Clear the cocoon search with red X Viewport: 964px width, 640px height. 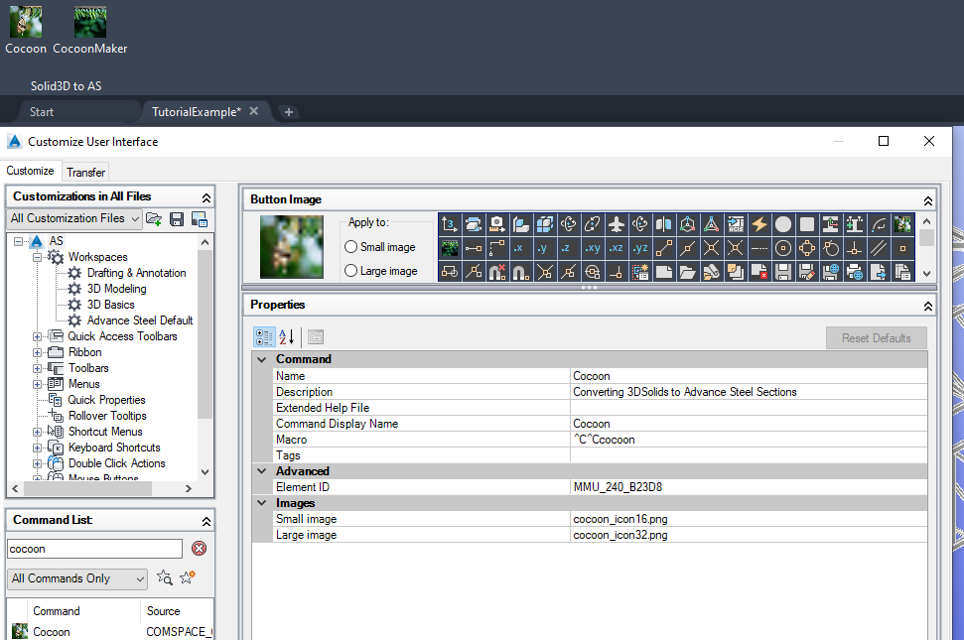[200, 549]
